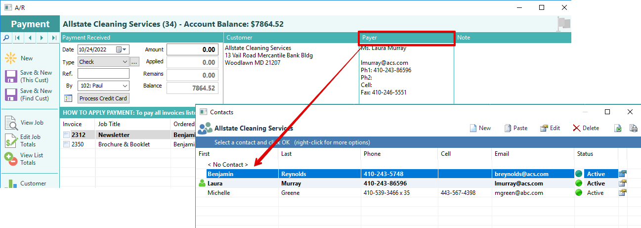The width and height of the screenshot is (641, 228).
Task: Jump to the last payment record
Action: click(x=54, y=38)
